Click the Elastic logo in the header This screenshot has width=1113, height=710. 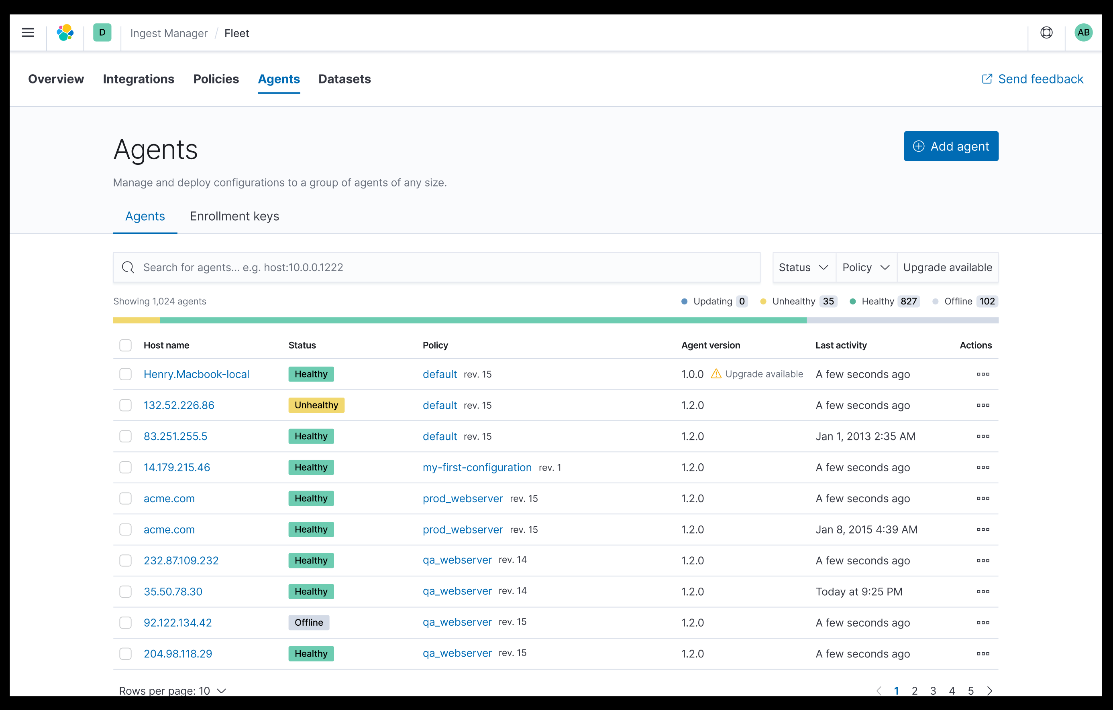point(65,32)
